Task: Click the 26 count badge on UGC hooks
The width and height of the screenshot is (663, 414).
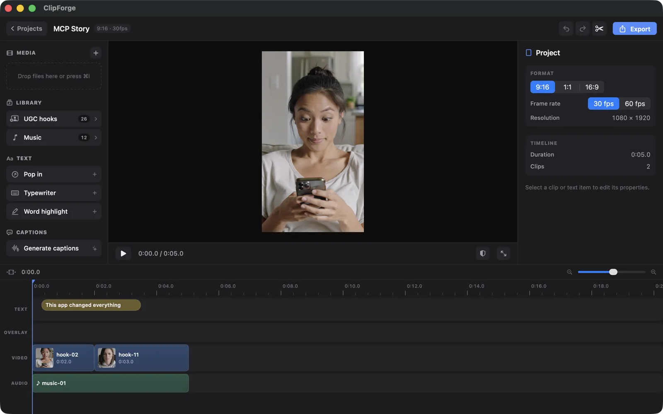Action: (84, 119)
